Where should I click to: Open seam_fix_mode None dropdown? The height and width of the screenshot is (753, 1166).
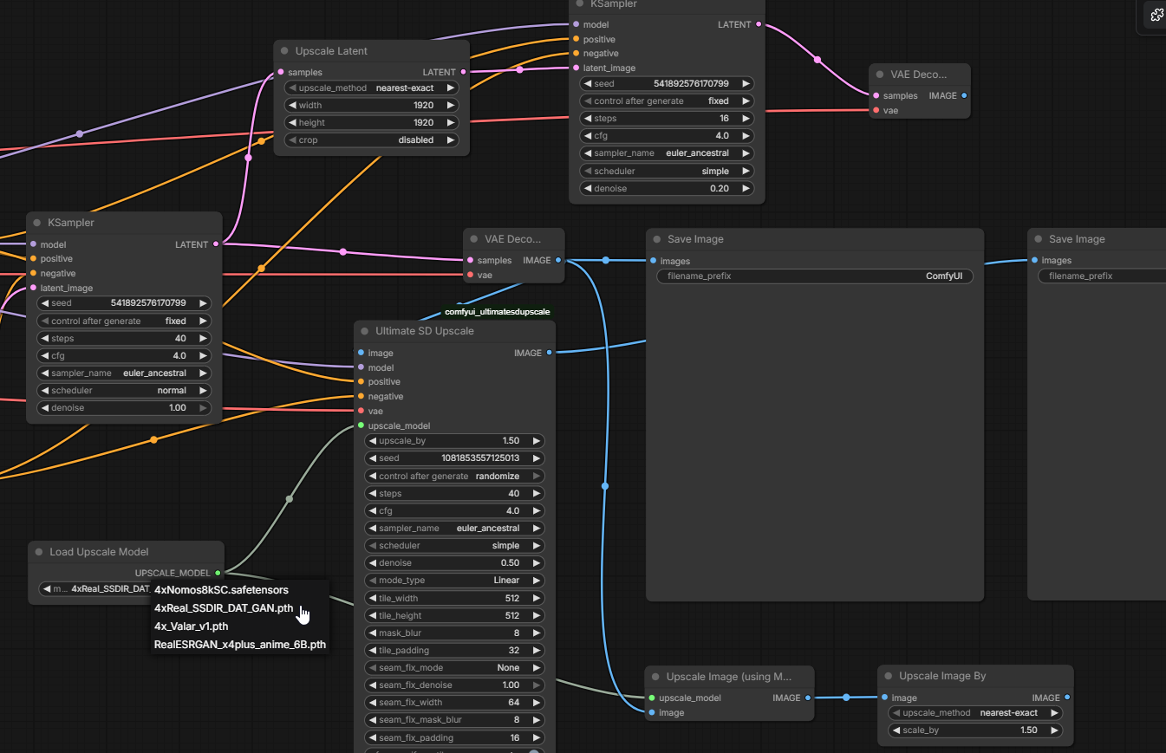tap(455, 668)
